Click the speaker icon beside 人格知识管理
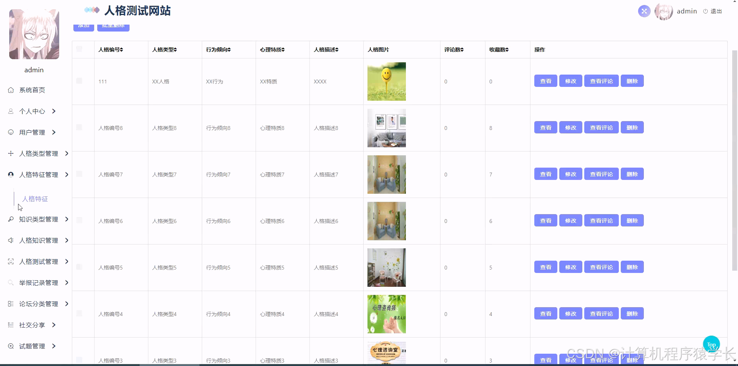The width and height of the screenshot is (738, 366). click(11, 240)
